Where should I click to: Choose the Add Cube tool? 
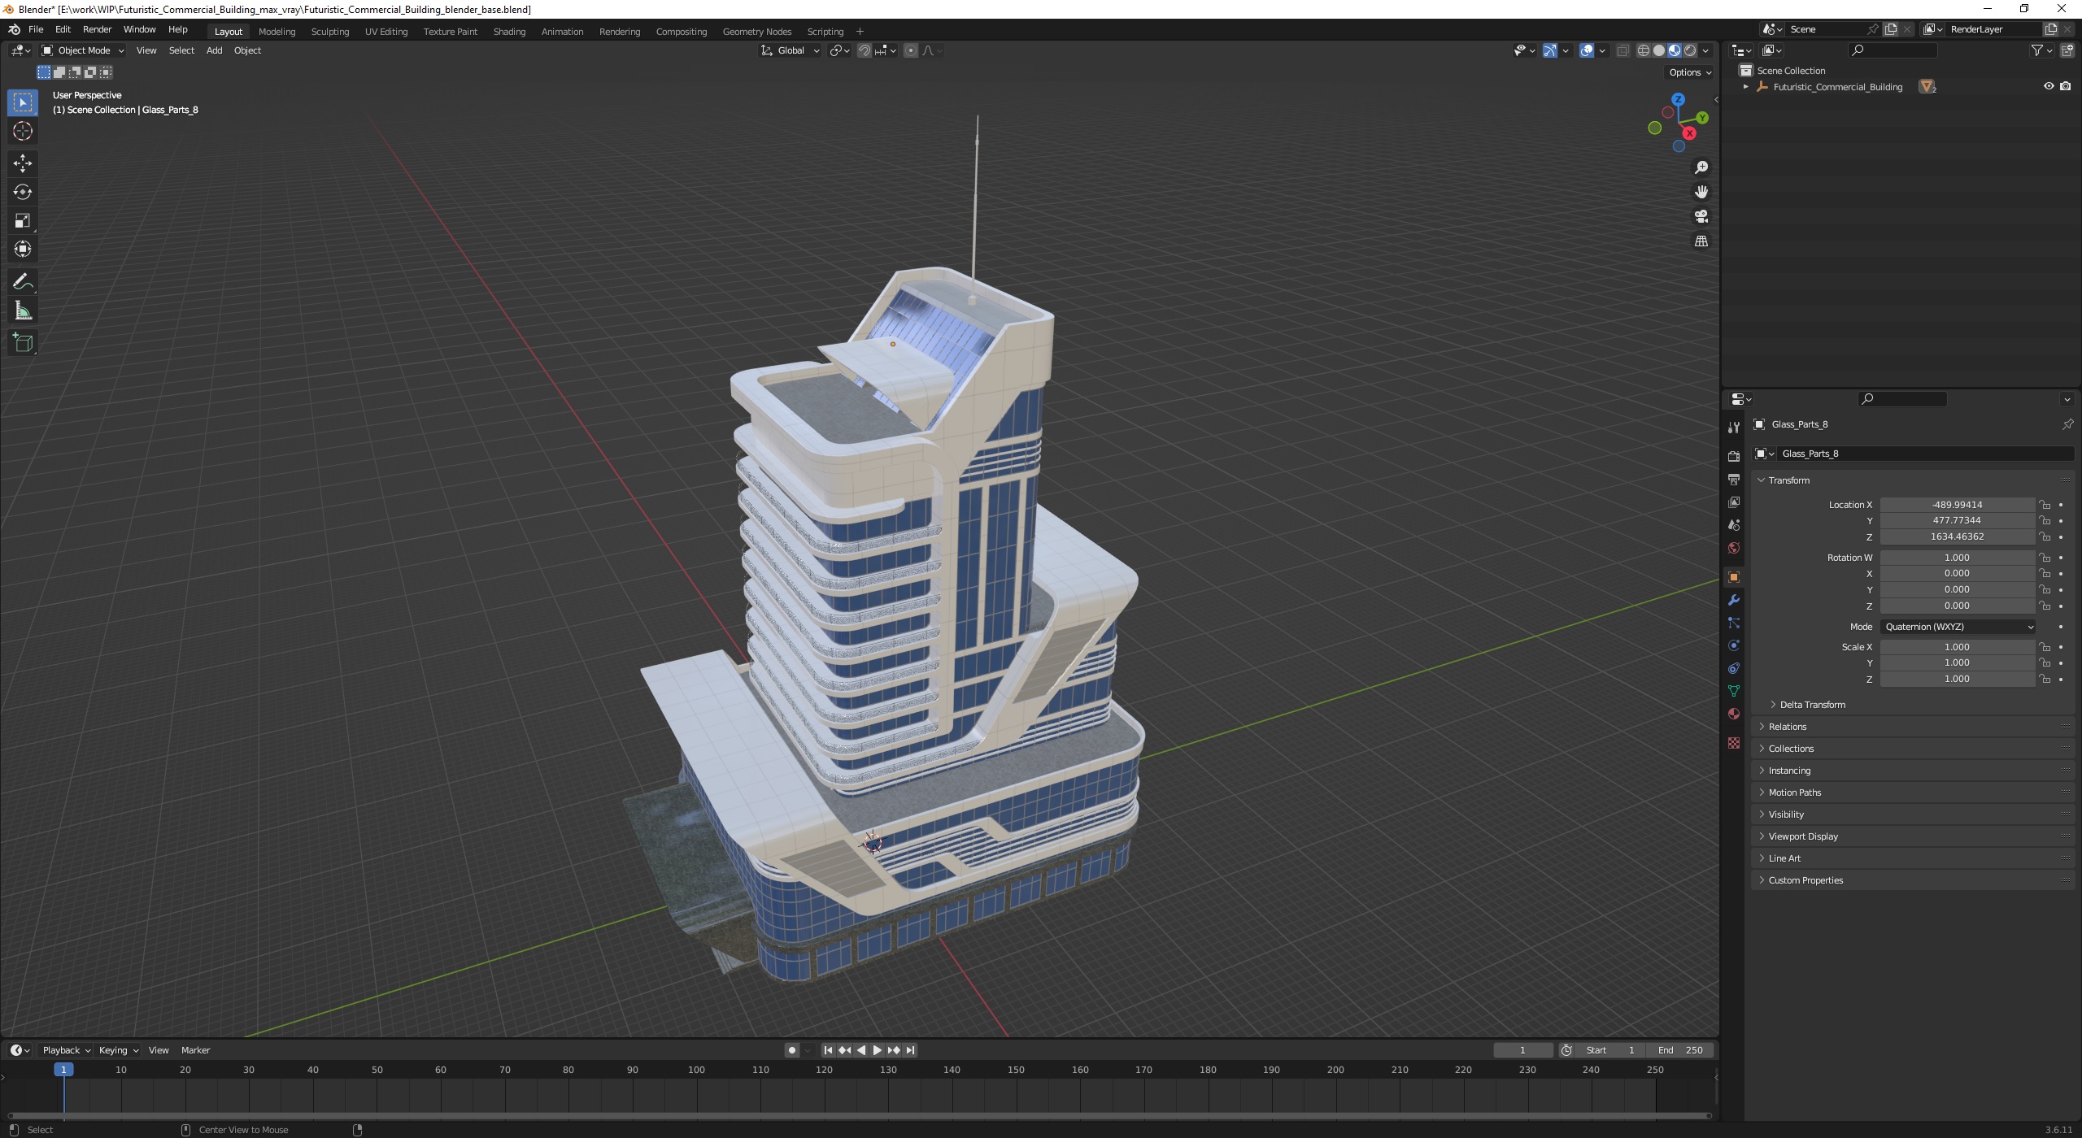pyautogui.click(x=23, y=343)
